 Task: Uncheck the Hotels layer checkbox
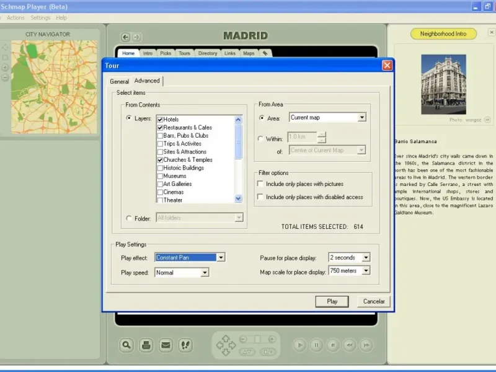coord(160,120)
